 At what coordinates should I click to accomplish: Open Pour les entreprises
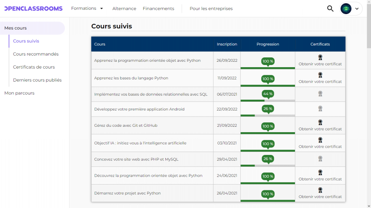[x=211, y=9]
